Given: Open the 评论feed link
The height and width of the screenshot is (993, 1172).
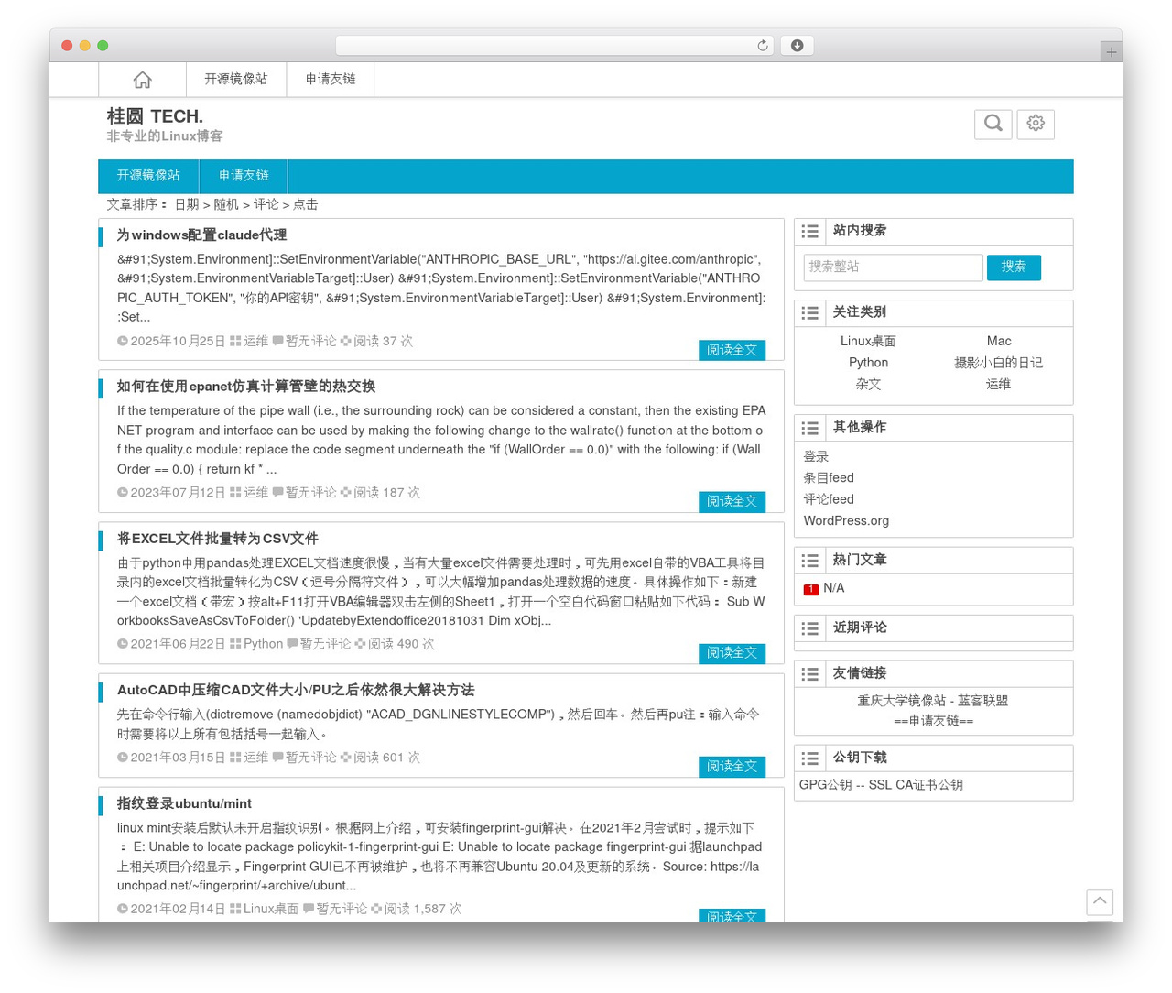Looking at the screenshot, I should coord(829,499).
